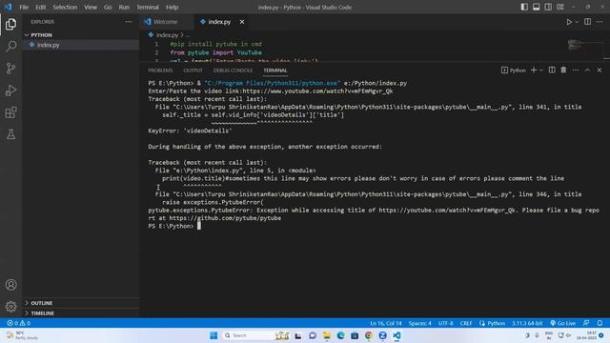Click github pytube link in terminal
Image resolution: width=610 pixels, height=343 pixels.
tap(225, 218)
